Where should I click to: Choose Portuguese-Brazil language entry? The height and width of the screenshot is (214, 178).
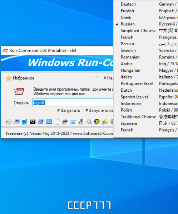145,84
